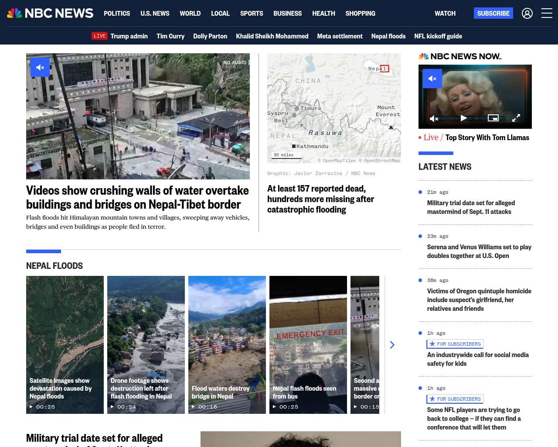Read industrywide social media safety story

[478, 359]
